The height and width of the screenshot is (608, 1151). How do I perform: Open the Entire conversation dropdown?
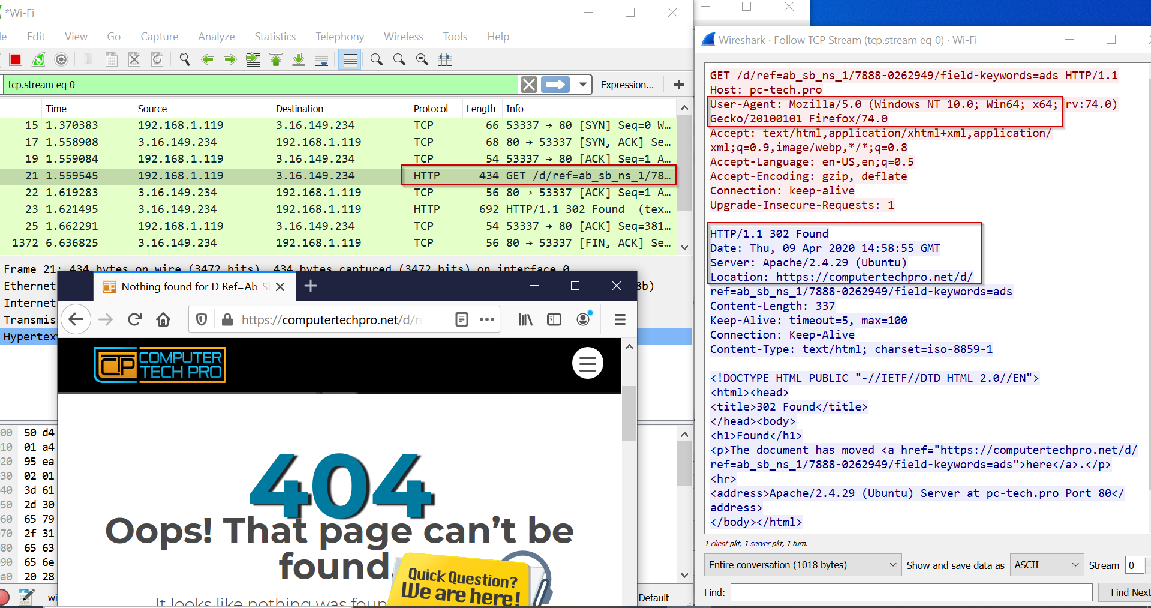coord(803,565)
